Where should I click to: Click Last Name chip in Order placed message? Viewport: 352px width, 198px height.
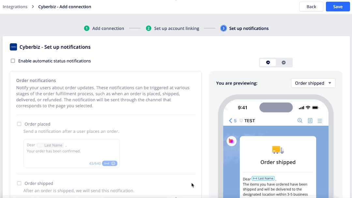[x=51, y=145]
